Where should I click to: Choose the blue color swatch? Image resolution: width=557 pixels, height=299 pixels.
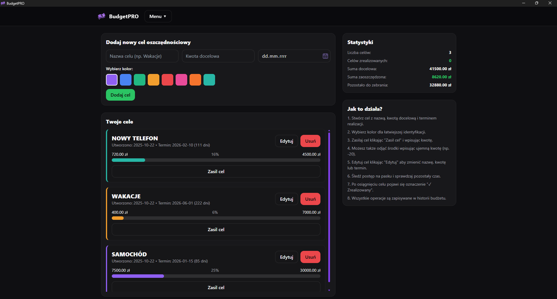click(126, 80)
